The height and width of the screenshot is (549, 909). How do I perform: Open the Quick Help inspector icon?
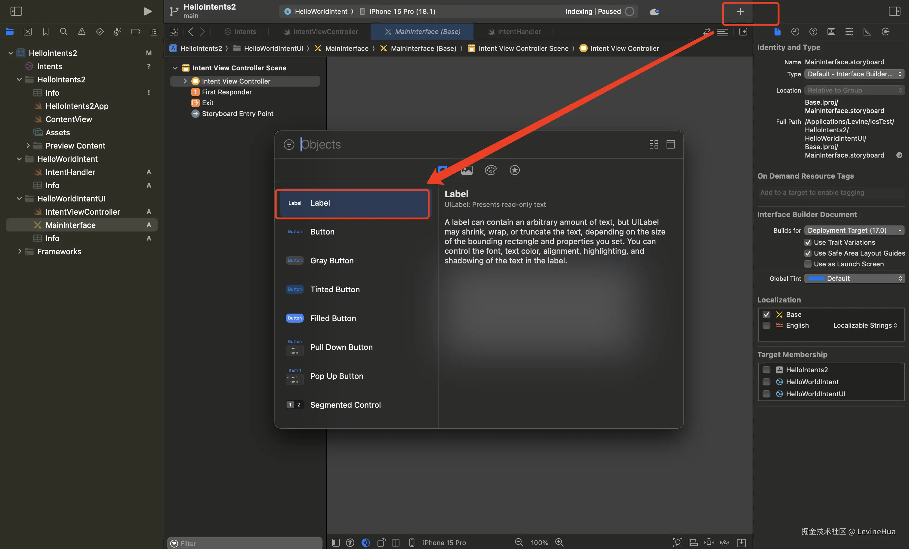(x=813, y=32)
